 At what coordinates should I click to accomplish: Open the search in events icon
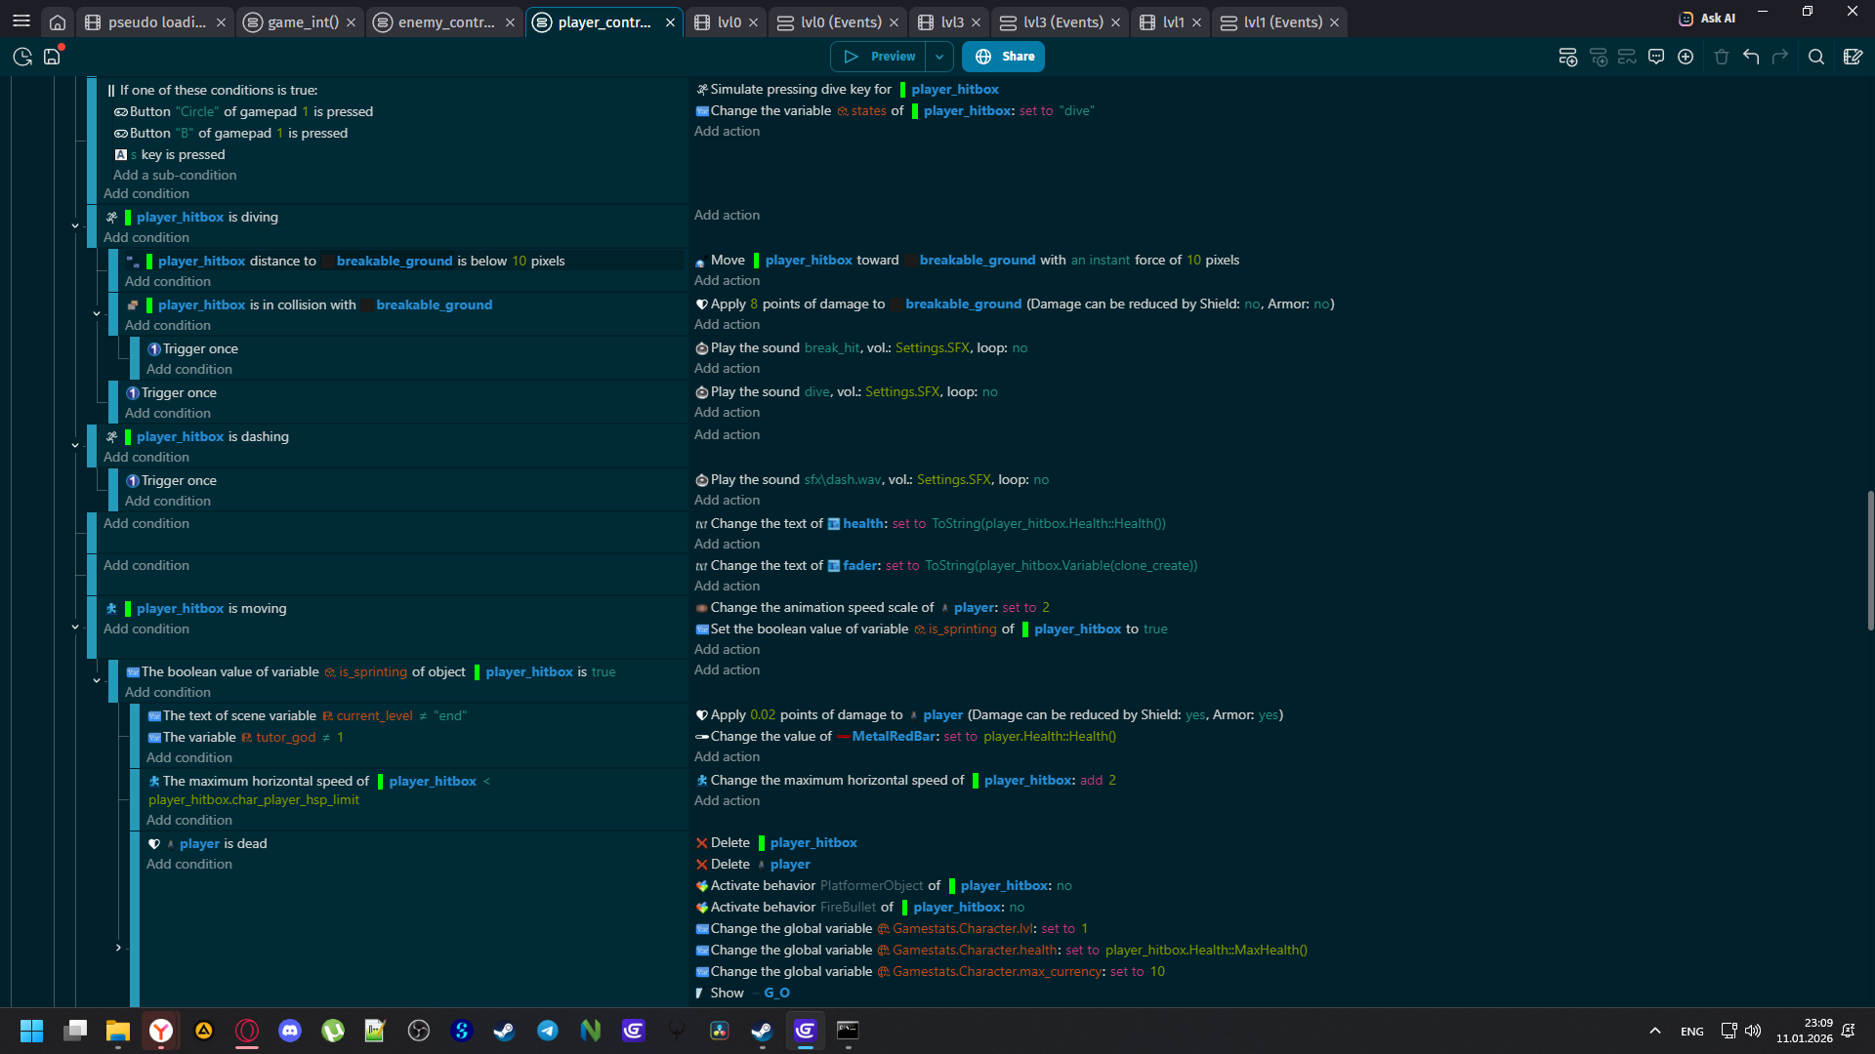point(1815,57)
